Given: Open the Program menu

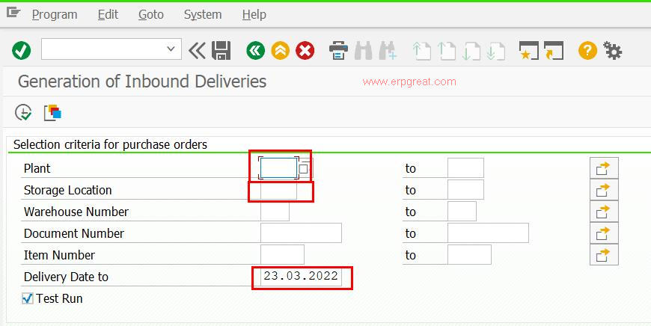Looking at the screenshot, I should point(55,14).
